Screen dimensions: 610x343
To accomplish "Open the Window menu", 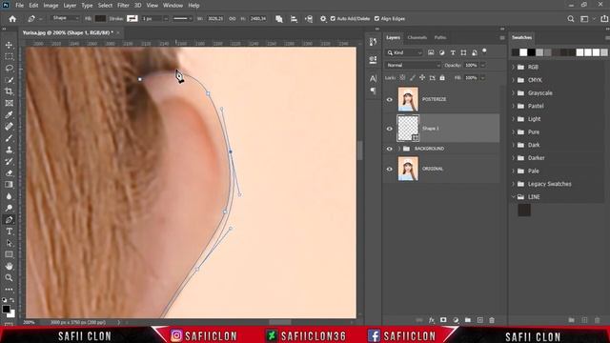I will 173,6.
